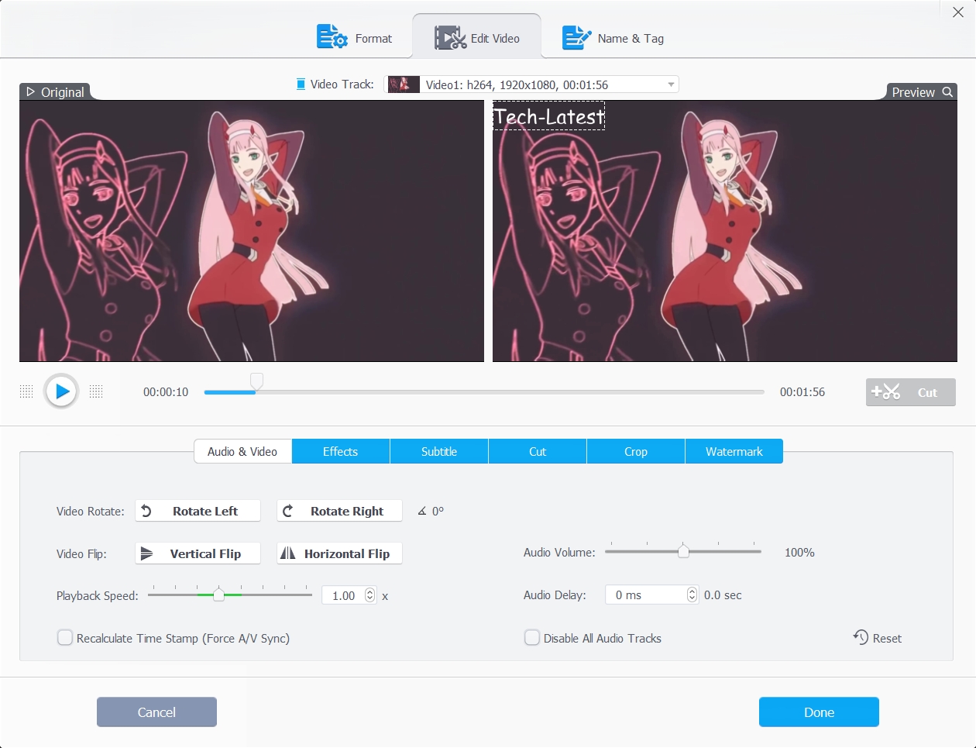
Task: Click the original video preview pane
Action: pos(252,231)
